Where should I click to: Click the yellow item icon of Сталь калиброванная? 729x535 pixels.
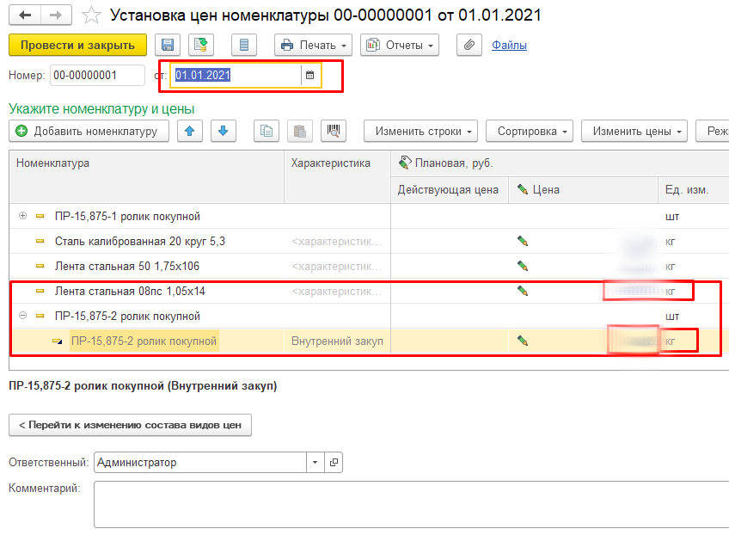pyautogui.click(x=40, y=241)
